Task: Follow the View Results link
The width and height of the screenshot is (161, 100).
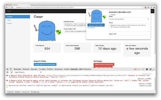Action: point(91,28)
